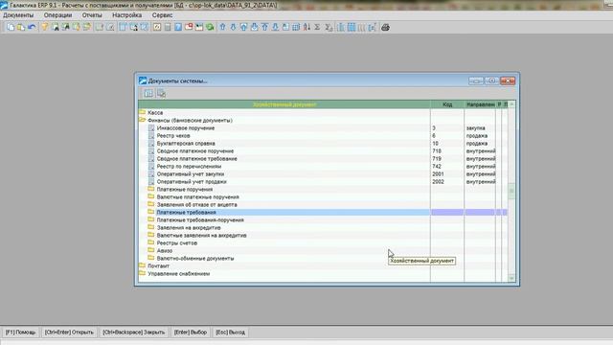
Task: Click the [Ctrl+Backspace] Закрыть button
Action: [134, 333]
